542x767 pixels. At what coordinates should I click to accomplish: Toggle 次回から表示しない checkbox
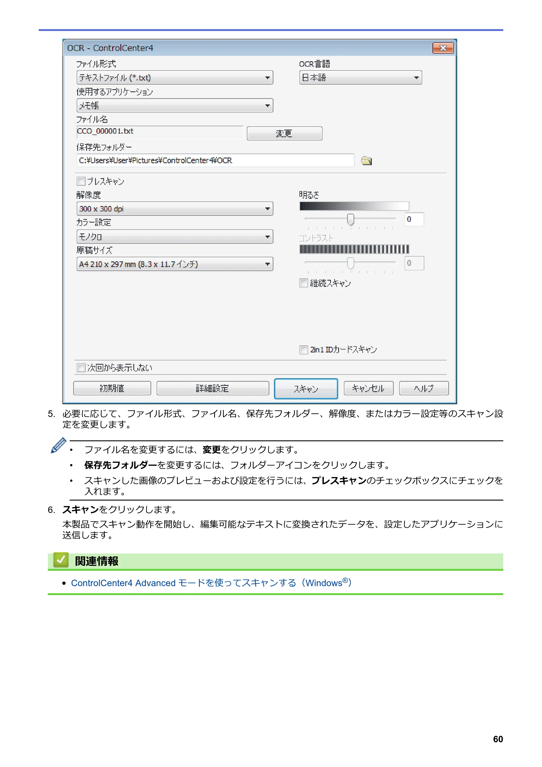pyautogui.click(x=81, y=368)
